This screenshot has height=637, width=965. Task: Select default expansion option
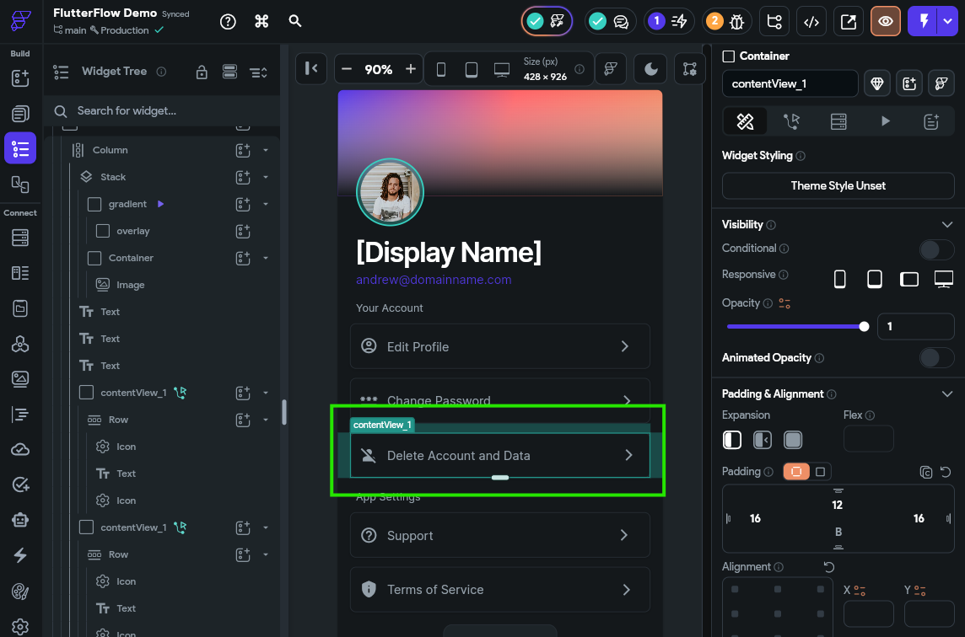(x=731, y=440)
